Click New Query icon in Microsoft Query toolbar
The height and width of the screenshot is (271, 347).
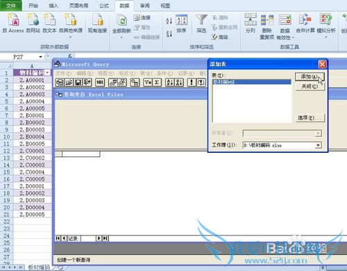(60, 83)
